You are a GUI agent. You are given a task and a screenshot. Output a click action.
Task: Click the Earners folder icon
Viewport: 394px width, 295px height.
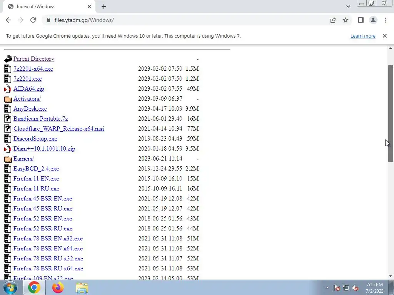(8, 159)
